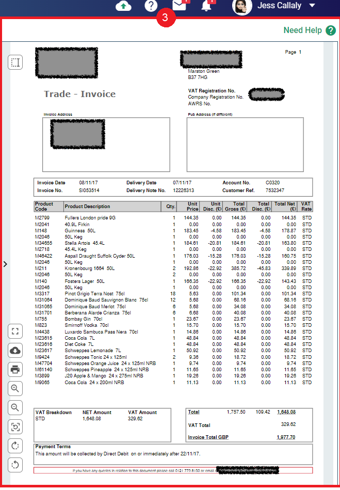The width and height of the screenshot is (340, 490).
Task: Toggle fullscreen view of the invoice
Action: tap(15, 331)
